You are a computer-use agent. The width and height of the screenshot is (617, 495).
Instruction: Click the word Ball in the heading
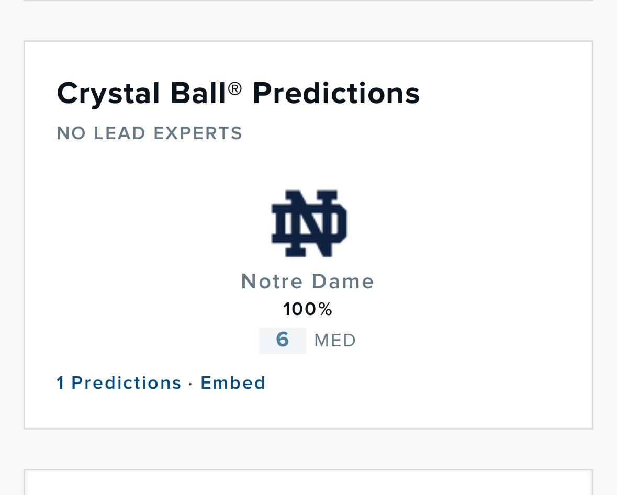tap(198, 93)
